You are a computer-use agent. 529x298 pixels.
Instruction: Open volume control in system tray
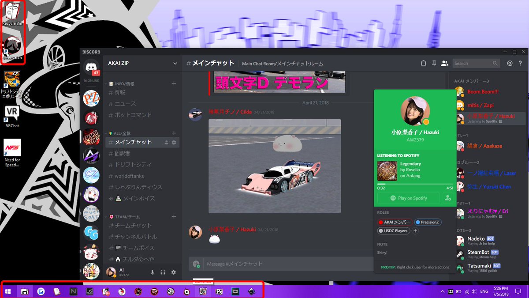(x=473, y=291)
